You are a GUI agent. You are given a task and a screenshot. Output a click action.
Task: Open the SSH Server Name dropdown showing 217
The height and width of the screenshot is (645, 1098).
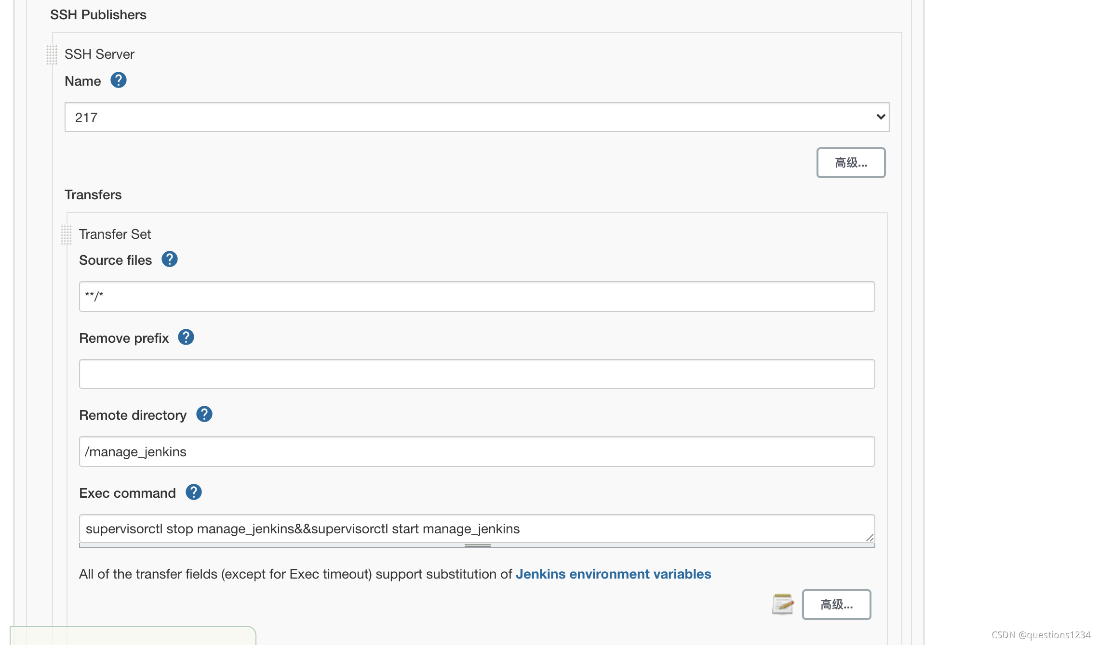(x=477, y=117)
